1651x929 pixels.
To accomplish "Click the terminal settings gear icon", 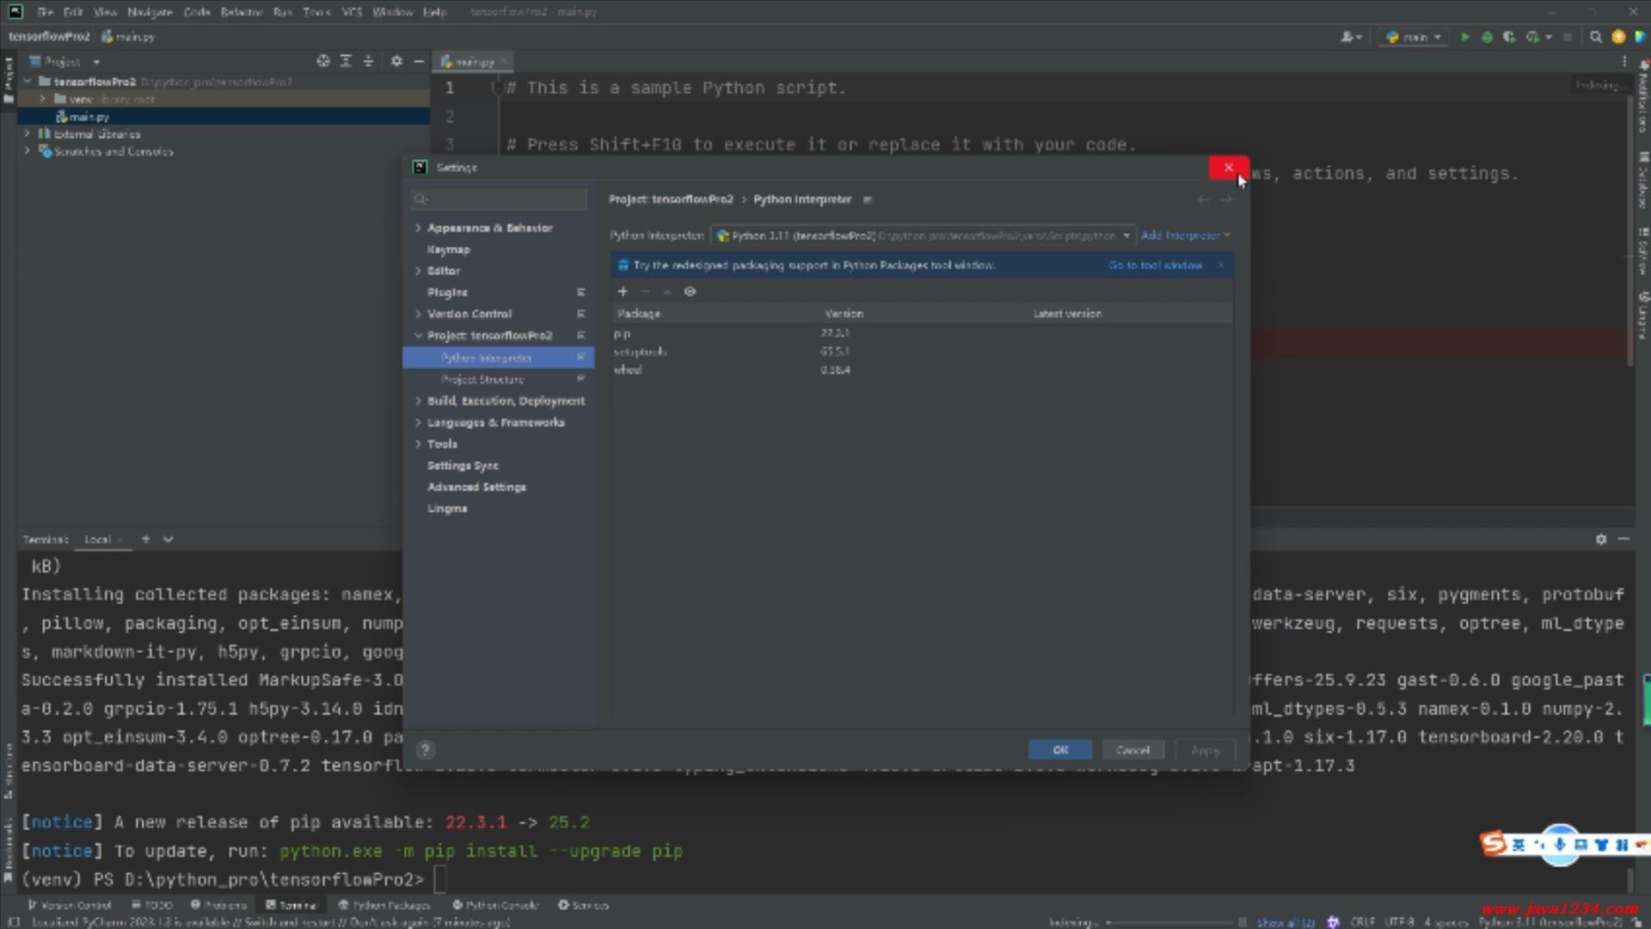I will (1600, 539).
